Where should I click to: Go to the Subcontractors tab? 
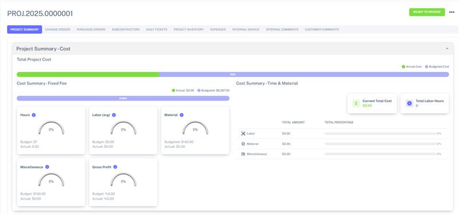coord(126,29)
